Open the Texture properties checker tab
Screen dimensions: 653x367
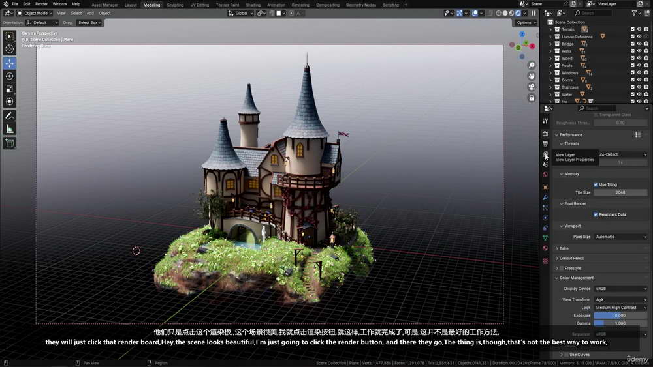coord(545,261)
